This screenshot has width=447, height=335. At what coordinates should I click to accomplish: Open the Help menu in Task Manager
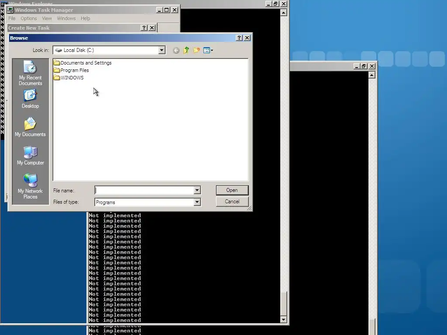tap(85, 18)
